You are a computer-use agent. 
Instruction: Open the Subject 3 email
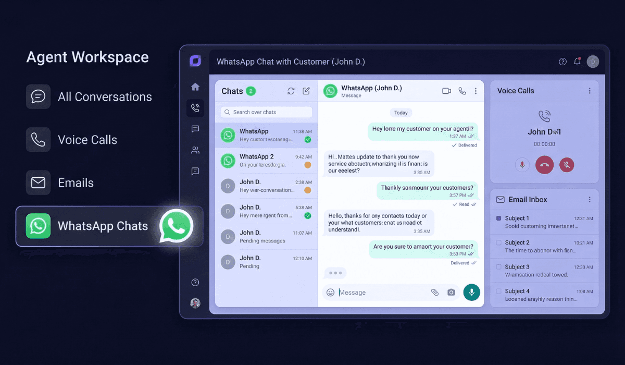(544, 271)
